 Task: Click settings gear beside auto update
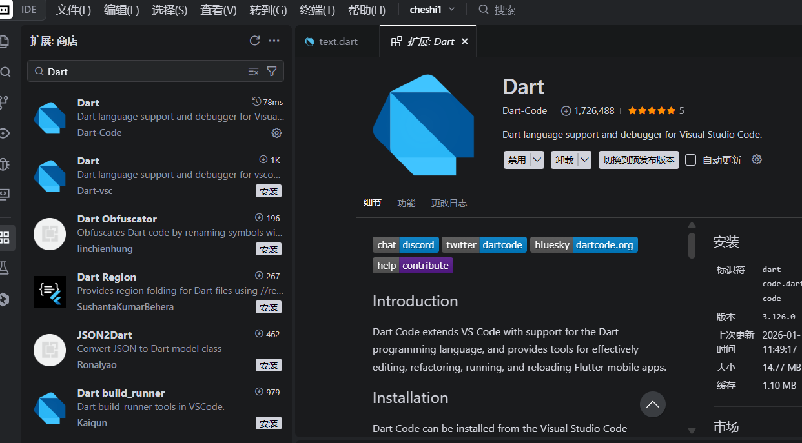[757, 159]
